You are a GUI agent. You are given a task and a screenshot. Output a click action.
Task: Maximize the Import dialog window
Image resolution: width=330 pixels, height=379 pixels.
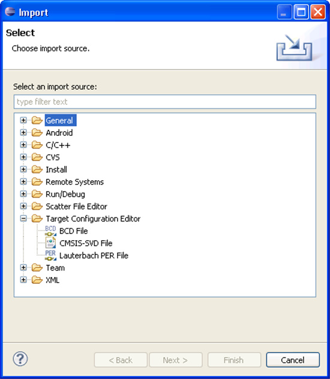(301, 12)
